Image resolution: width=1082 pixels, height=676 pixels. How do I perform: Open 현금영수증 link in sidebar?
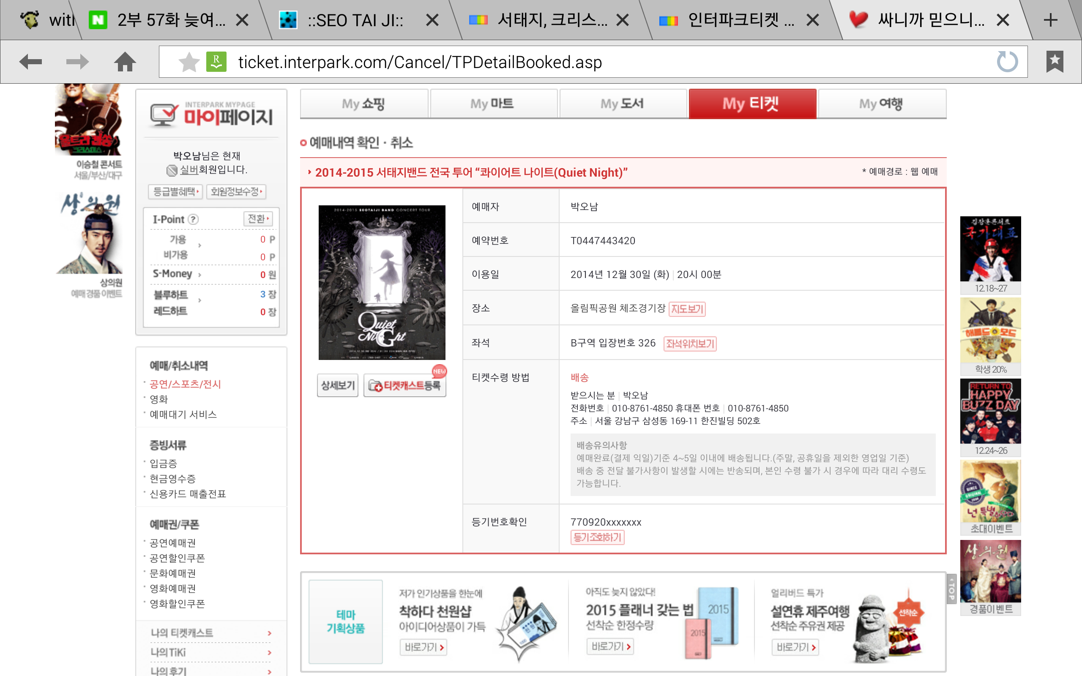pos(172,479)
